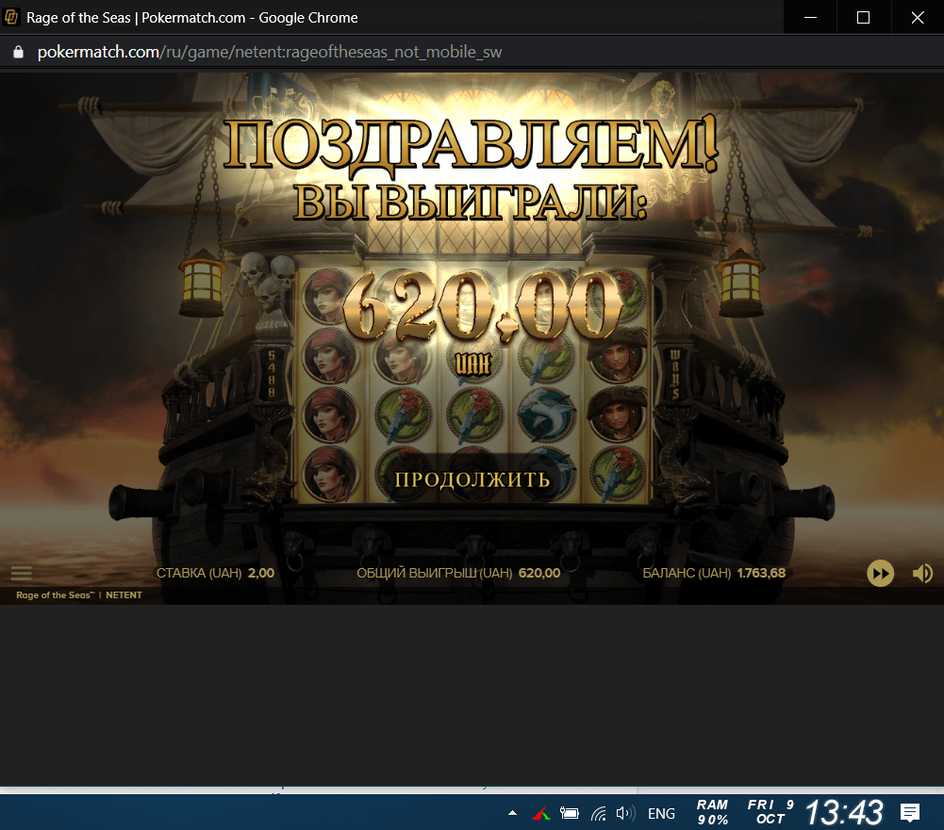944x830 pixels.
Task: Click the 620,00 big win amount
Action: click(482, 307)
